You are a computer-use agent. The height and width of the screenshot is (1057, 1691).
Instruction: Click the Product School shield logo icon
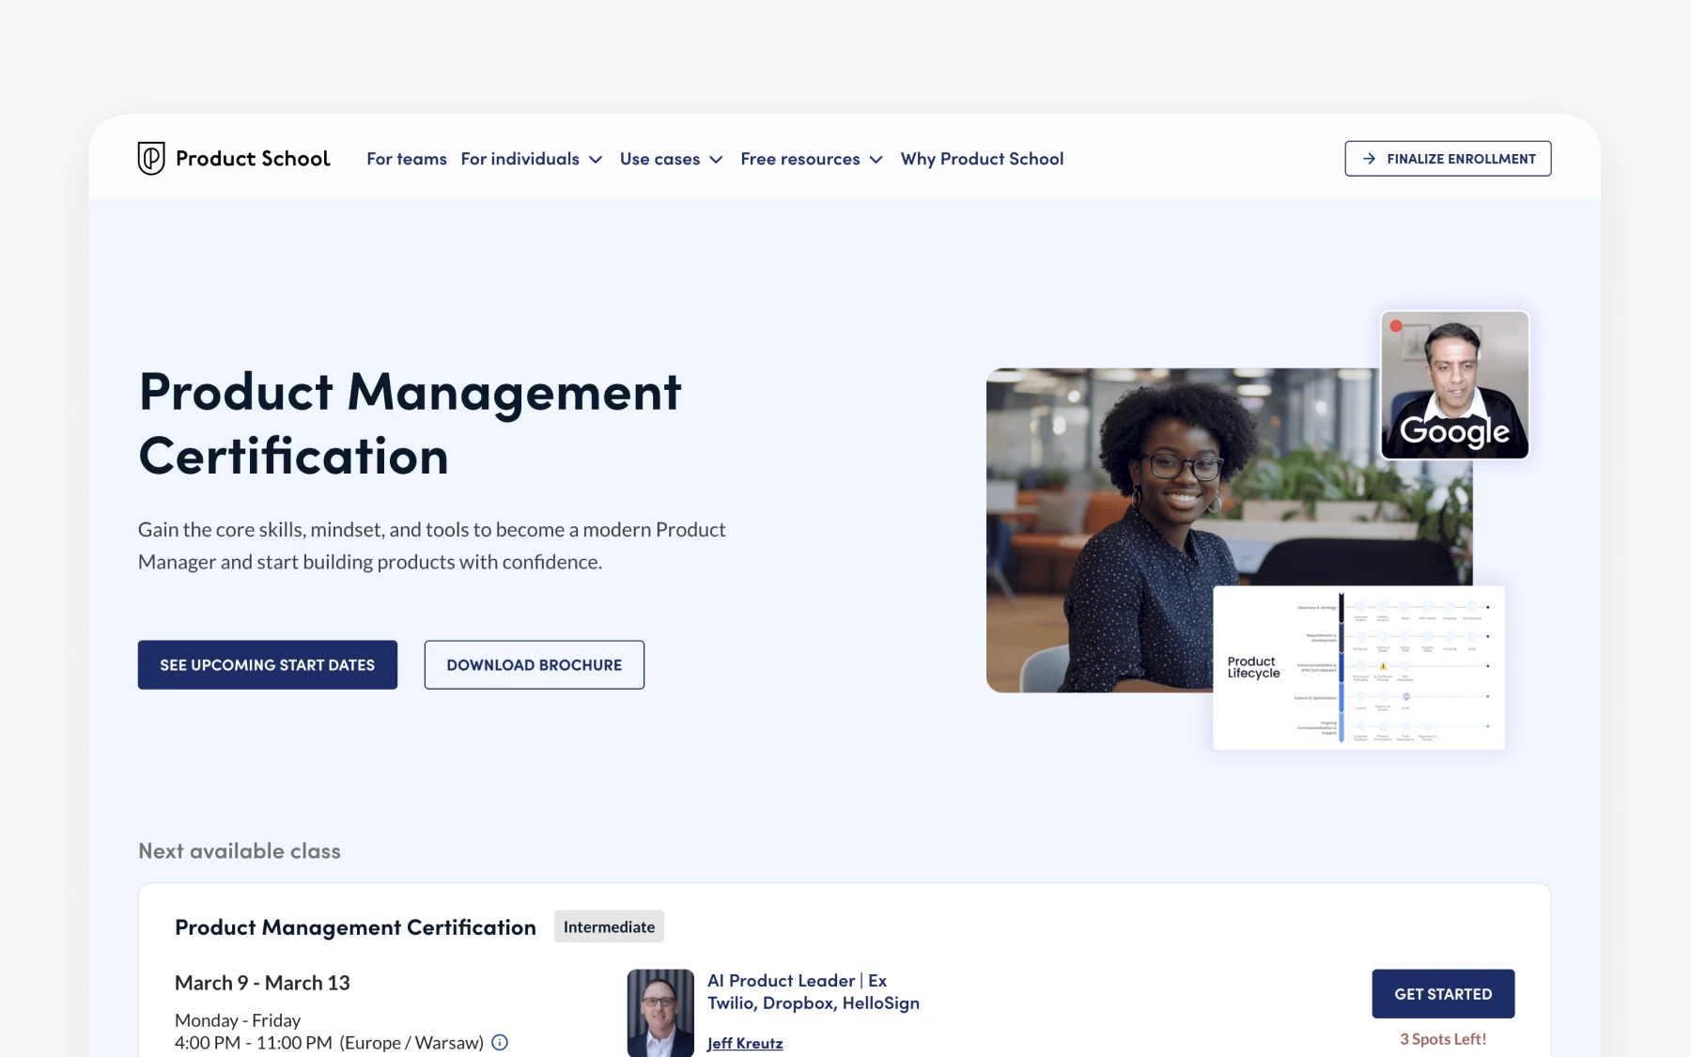[151, 159]
